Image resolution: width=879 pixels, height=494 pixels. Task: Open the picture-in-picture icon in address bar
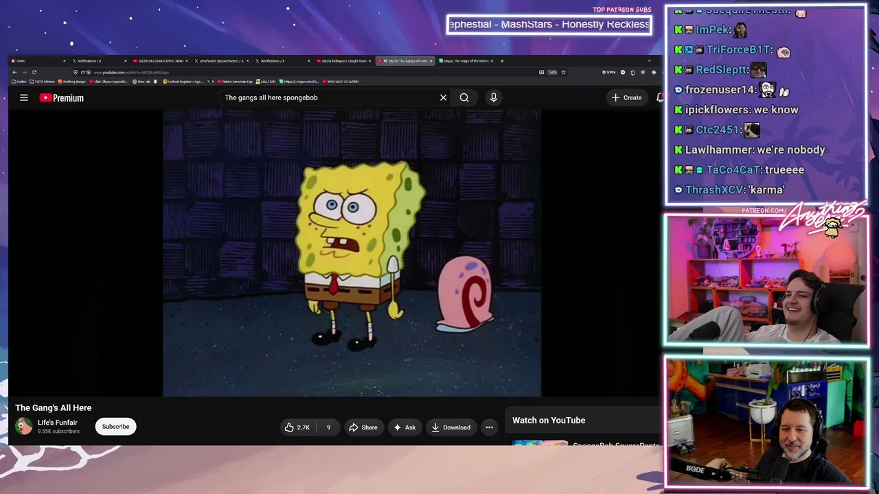[542, 72]
